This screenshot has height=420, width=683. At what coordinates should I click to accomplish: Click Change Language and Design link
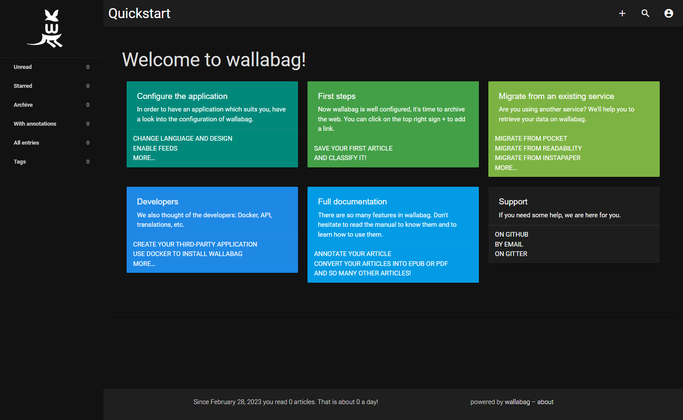183,139
